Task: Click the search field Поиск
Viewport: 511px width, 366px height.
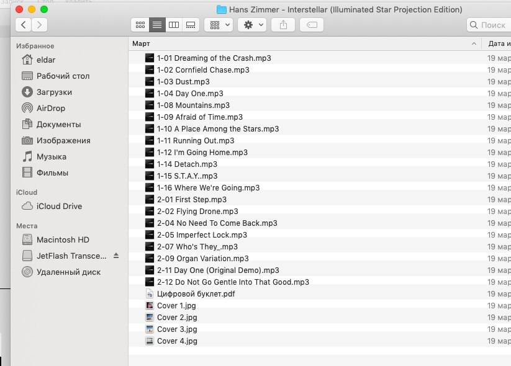Action: (x=489, y=25)
